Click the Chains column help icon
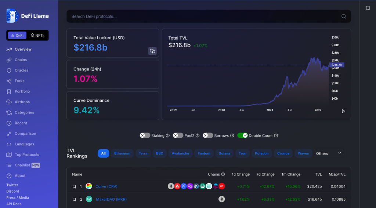Viewport: 376px width, 208px height. [x=223, y=174]
